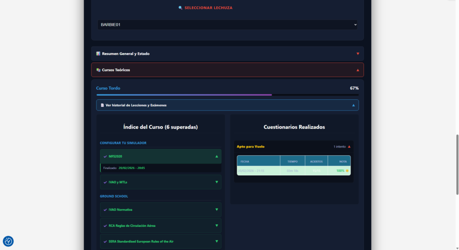Image resolution: width=459 pixels, height=250 pixels.
Task: Click the books icon next to Cursos Teóricos
Action: pyautogui.click(x=98, y=70)
